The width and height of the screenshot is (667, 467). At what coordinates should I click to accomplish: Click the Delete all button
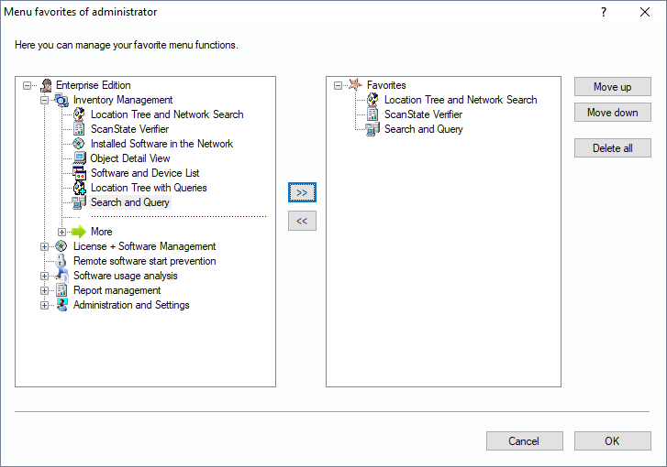pyautogui.click(x=612, y=148)
